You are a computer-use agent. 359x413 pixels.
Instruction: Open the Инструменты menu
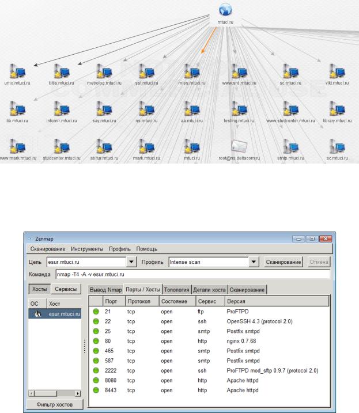coord(87,249)
